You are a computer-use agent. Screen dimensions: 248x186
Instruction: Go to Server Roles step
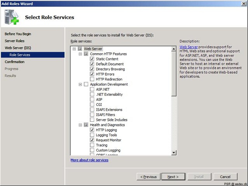tap(14, 41)
